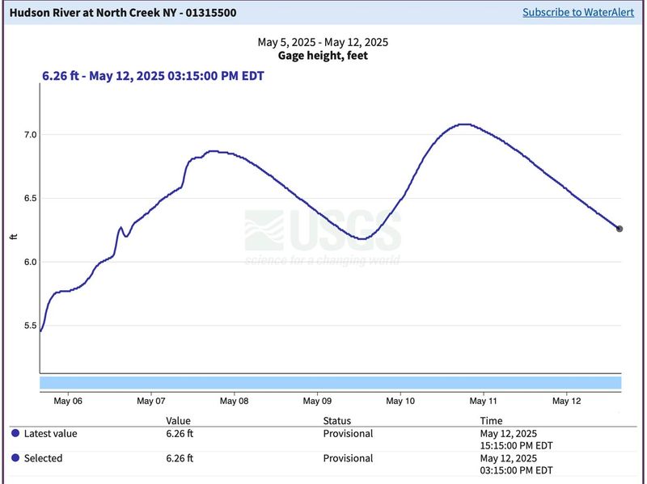Select the latest data point marker on graph

(620, 229)
